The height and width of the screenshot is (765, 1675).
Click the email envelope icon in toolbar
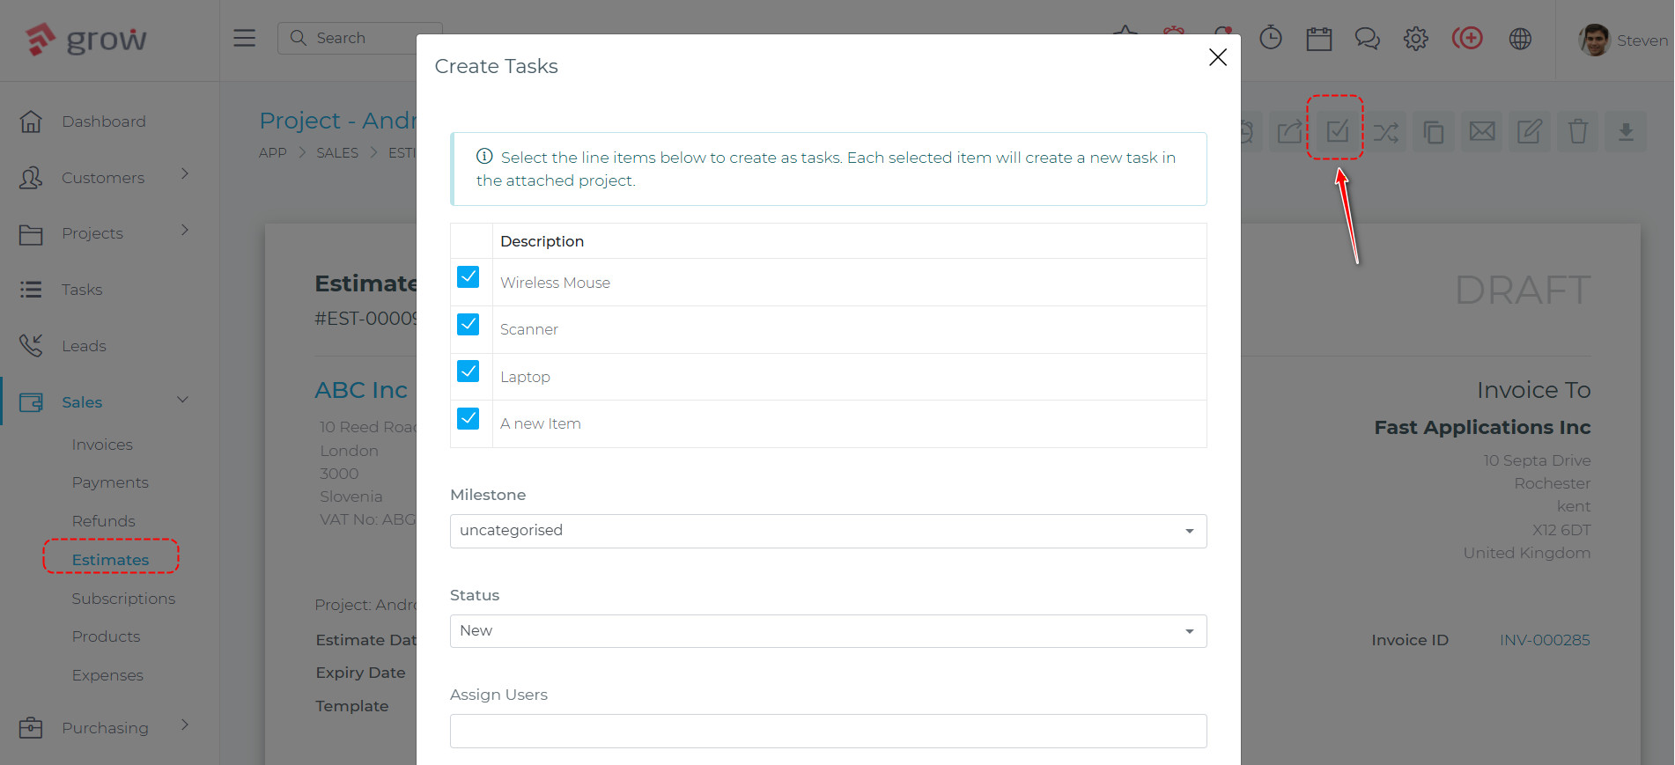pyautogui.click(x=1482, y=132)
